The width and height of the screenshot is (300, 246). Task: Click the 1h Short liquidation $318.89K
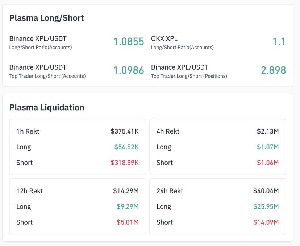pos(125,163)
